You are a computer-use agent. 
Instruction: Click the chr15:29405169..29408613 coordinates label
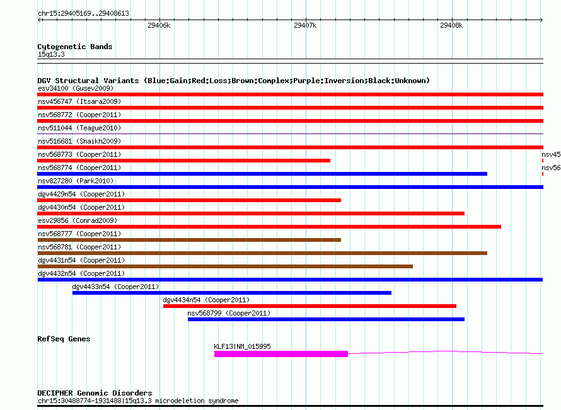click(83, 14)
